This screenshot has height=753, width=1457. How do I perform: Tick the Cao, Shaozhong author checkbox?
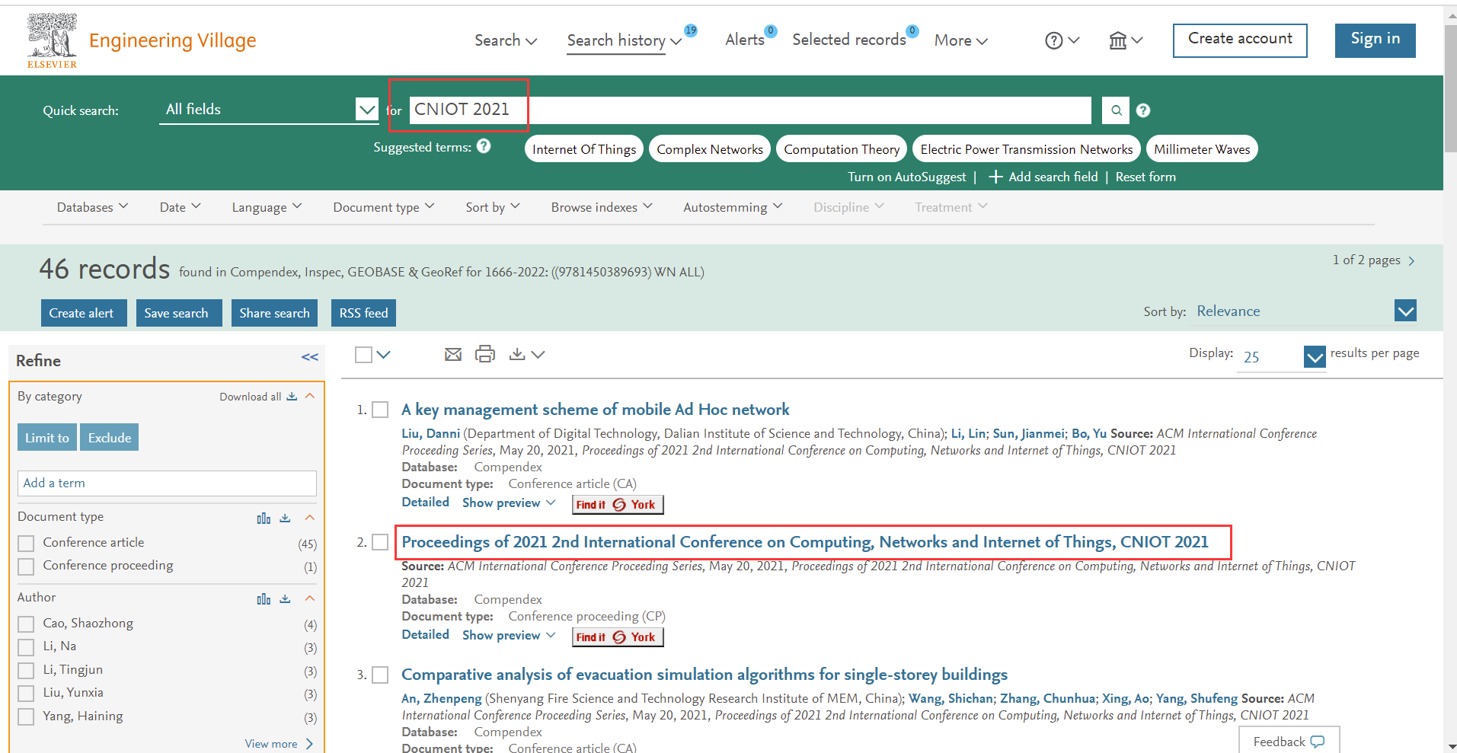[27, 624]
